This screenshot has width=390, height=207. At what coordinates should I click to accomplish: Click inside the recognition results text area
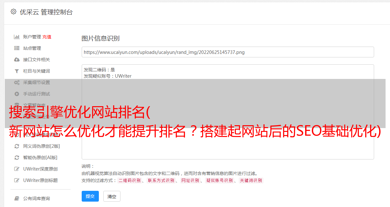[228, 112]
